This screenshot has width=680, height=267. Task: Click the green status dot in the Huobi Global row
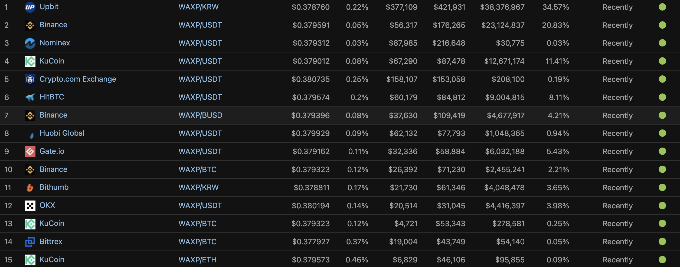pyautogui.click(x=662, y=133)
